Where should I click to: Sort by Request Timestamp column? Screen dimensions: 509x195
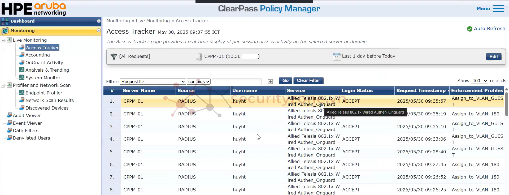pos(421,90)
